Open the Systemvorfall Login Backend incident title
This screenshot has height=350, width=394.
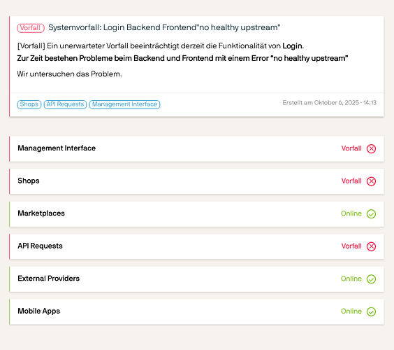coord(164,27)
